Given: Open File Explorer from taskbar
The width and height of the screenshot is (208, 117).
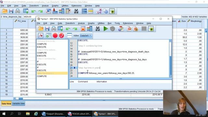Looking at the screenshot, I should [28, 114].
